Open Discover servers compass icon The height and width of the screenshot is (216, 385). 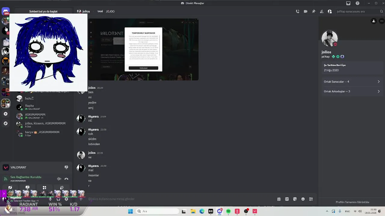(5, 123)
